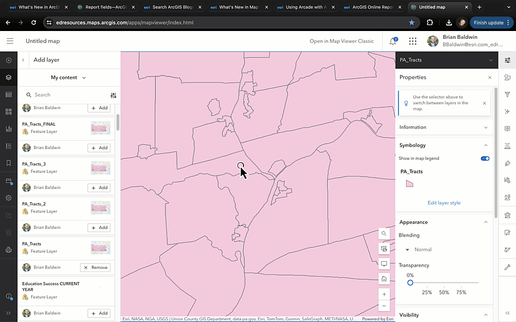Click the Transparency slider handle
The image size is (516, 322).
point(410,283)
